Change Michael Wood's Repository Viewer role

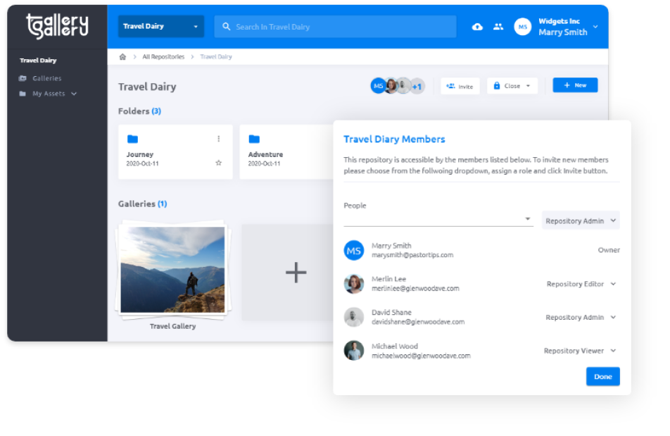(580, 351)
